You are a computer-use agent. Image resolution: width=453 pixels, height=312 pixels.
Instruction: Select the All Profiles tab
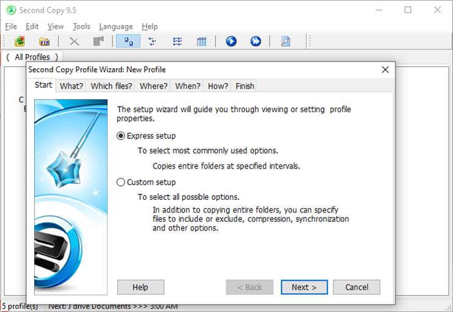(x=32, y=57)
